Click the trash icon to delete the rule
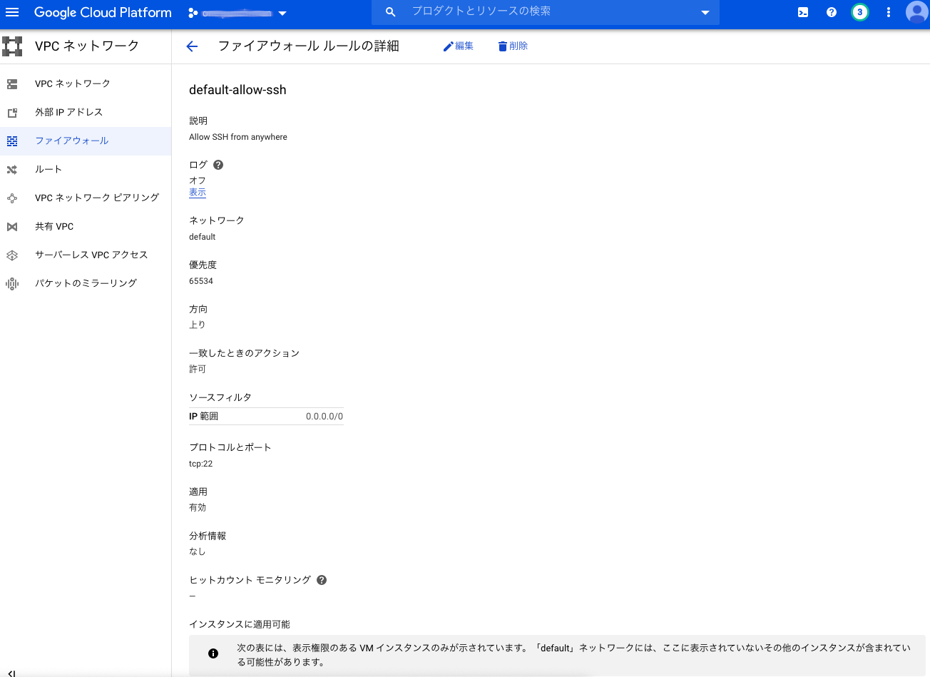The height and width of the screenshot is (677, 930). 512,46
